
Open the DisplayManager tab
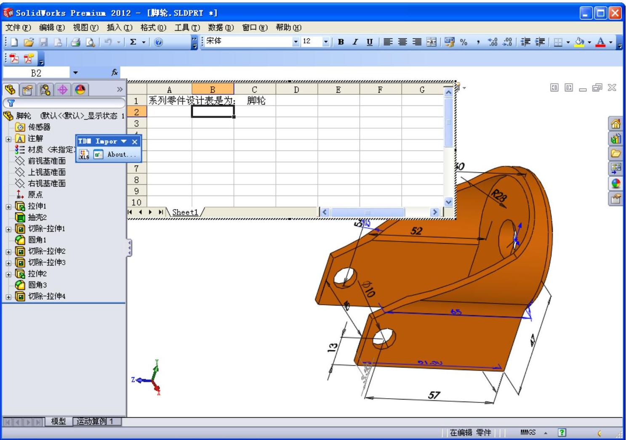[80, 89]
